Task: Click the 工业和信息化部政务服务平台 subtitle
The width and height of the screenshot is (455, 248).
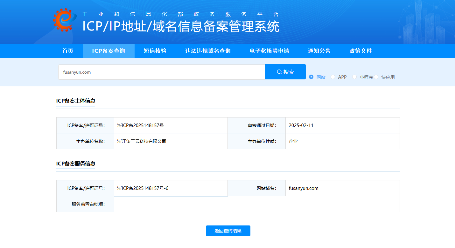Action: 180,14
